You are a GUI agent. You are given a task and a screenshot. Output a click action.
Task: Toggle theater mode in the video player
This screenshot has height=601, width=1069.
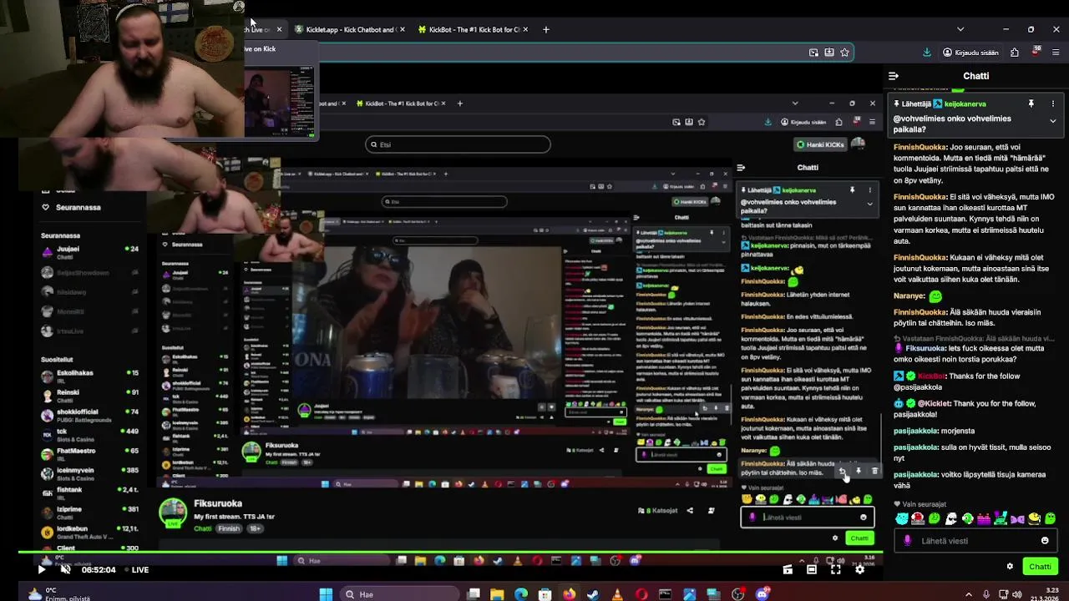(812, 570)
